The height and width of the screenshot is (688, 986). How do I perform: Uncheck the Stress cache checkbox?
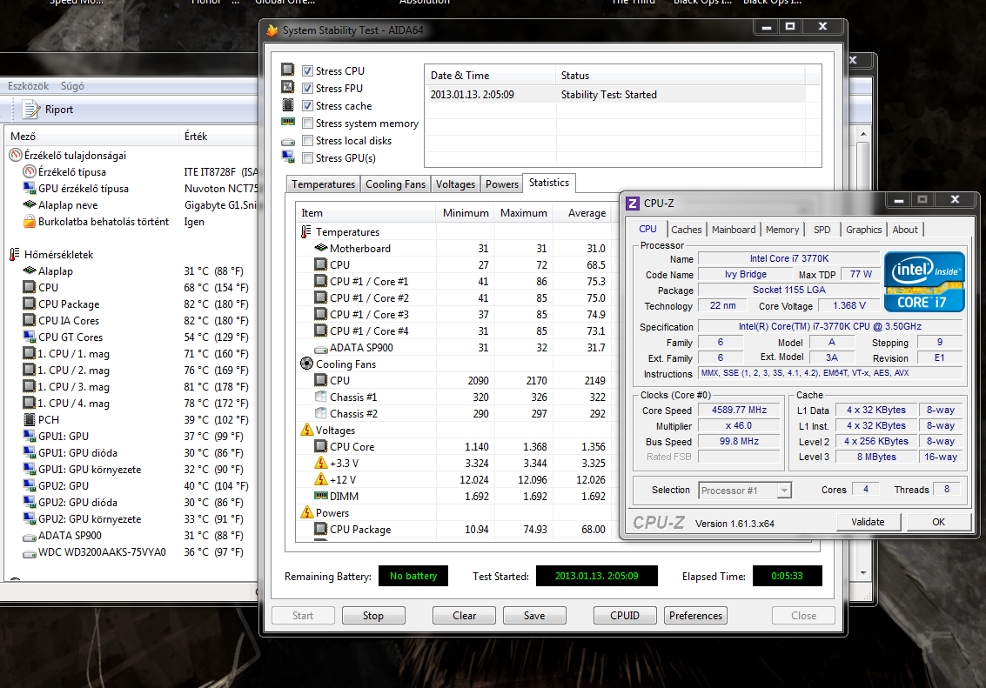(307, 105)
